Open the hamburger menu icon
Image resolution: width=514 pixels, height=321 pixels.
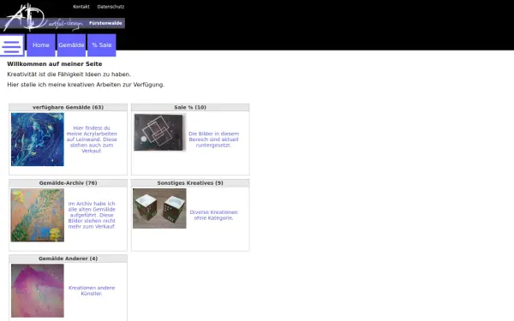pos(12,45)
